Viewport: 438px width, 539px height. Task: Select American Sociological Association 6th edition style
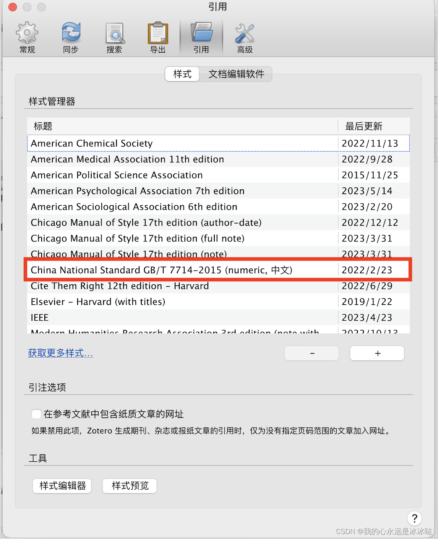coord(218,207)
